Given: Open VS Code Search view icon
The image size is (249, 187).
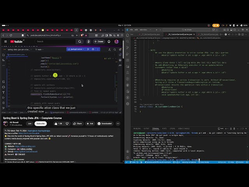Looking at the screenshot, I should [x=128, y=41].
